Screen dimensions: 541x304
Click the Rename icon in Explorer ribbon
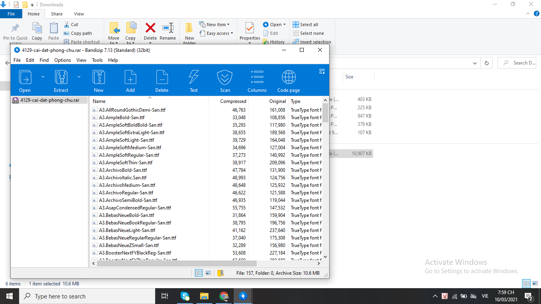168,28
